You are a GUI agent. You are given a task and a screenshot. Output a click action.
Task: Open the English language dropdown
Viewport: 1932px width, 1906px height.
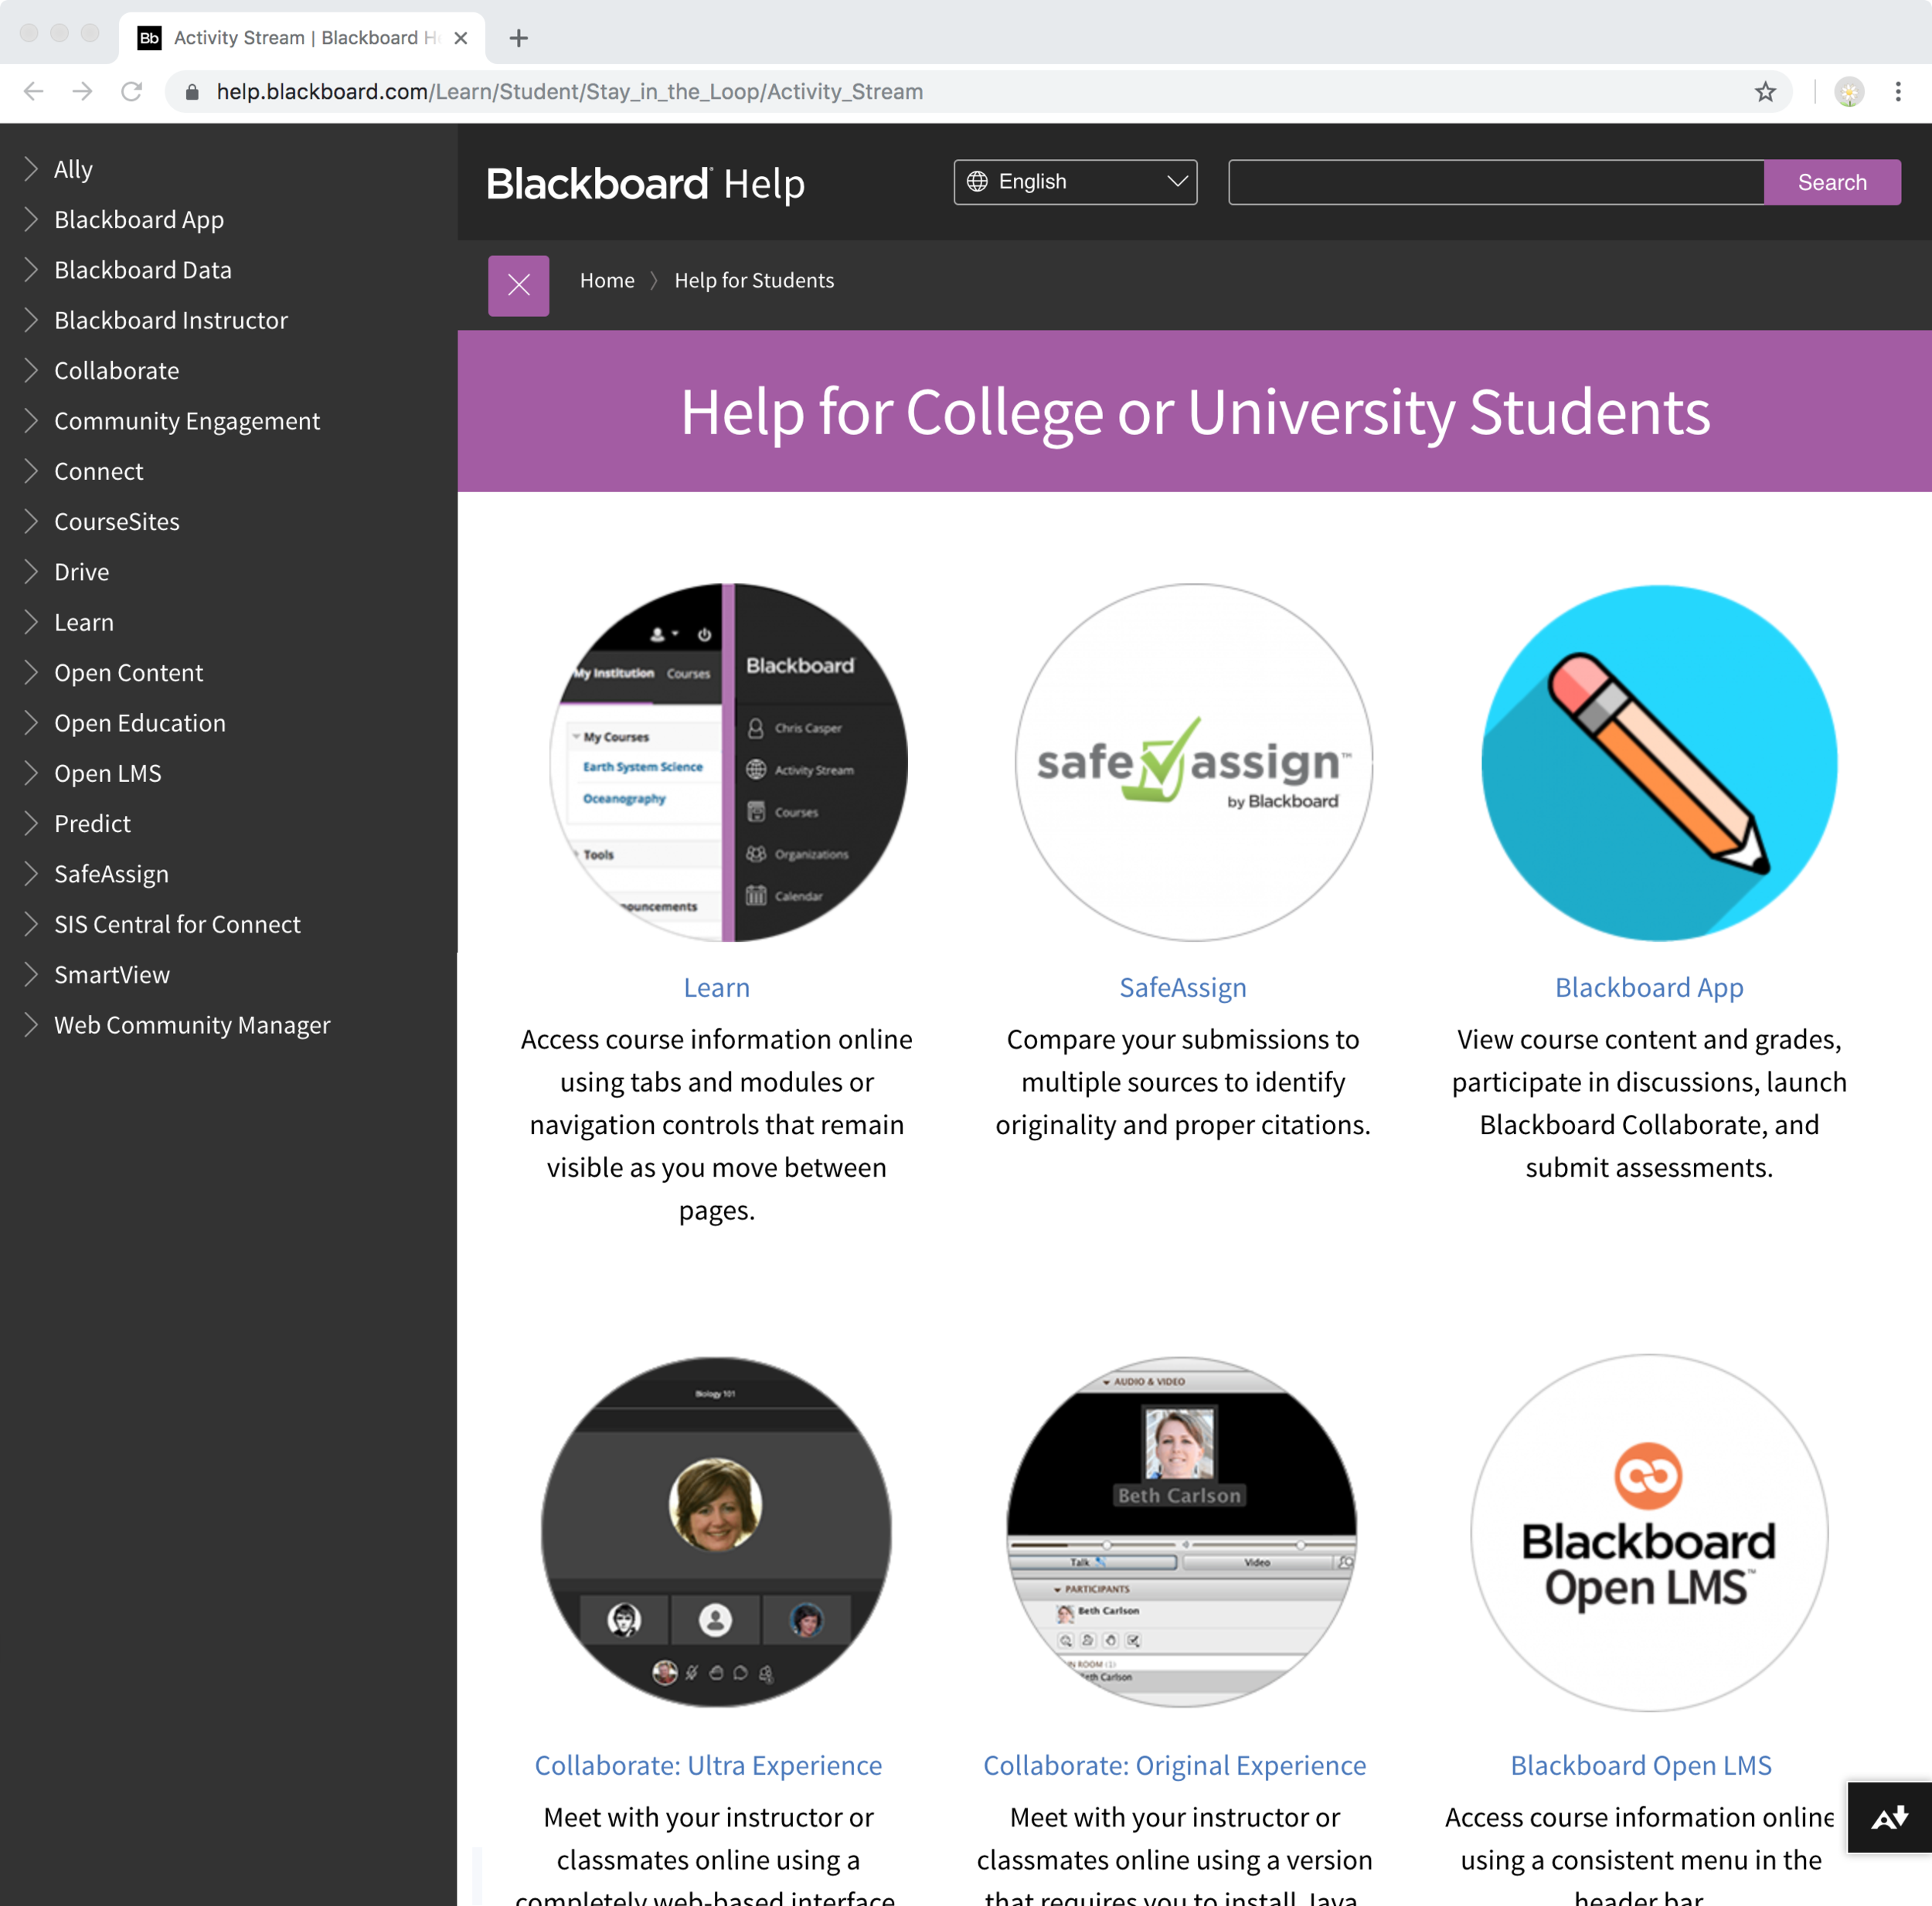click(1075, 182)
